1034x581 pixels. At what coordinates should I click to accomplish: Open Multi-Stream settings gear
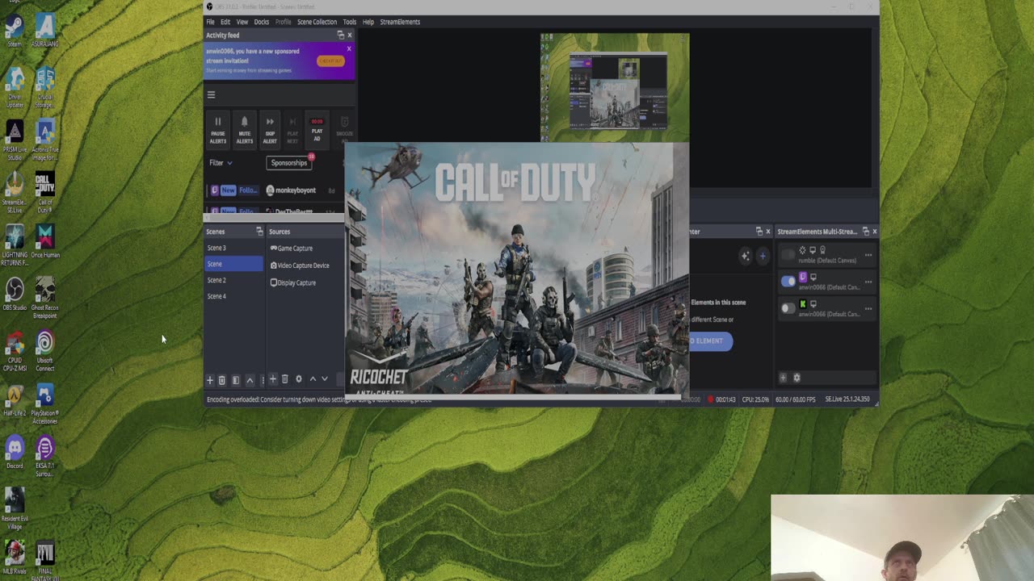(797, 378)
